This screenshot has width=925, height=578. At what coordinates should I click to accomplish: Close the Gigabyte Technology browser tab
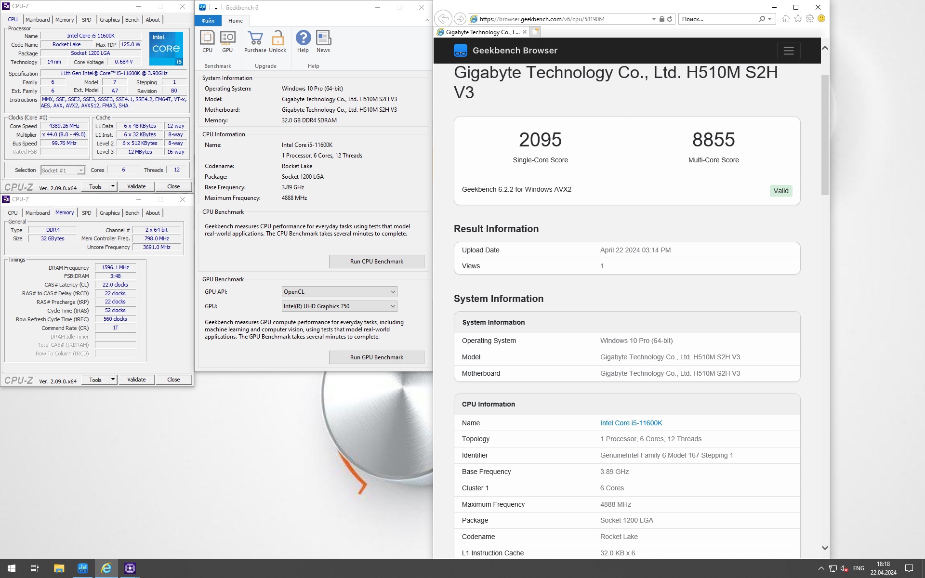[525, 32]
